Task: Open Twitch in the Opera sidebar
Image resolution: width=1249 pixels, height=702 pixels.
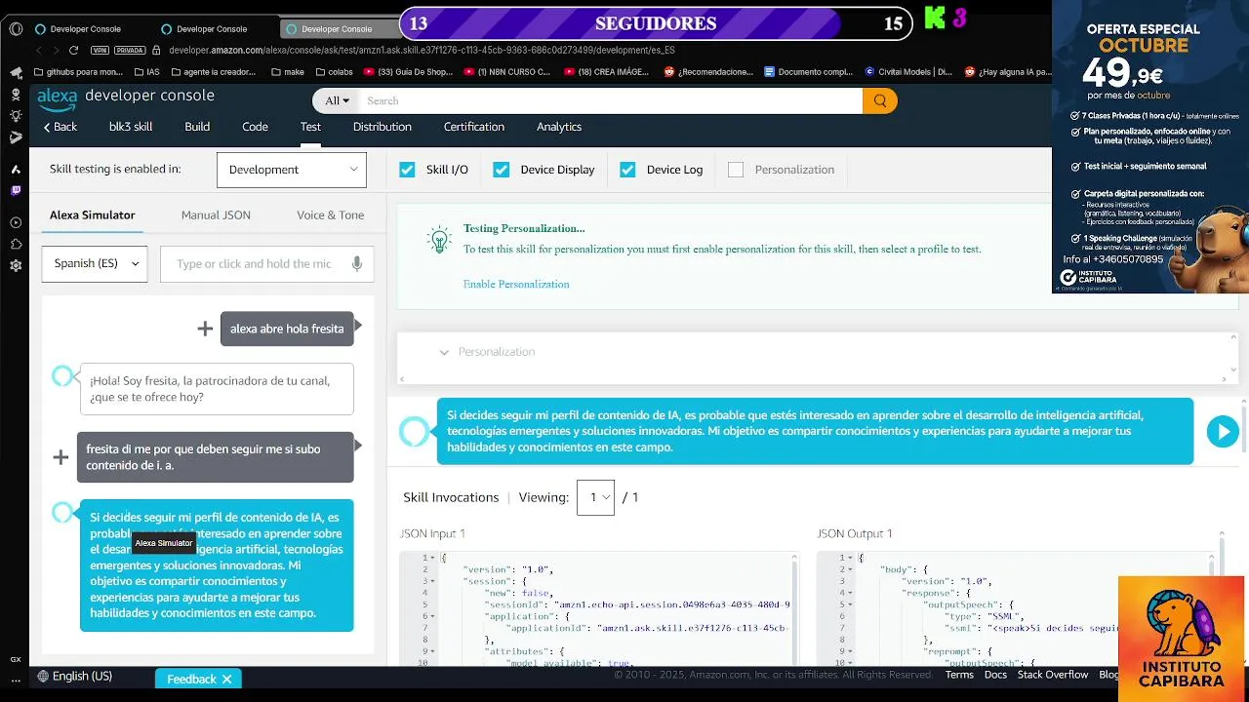Action: pyautogui.click(x=16, y=191)
